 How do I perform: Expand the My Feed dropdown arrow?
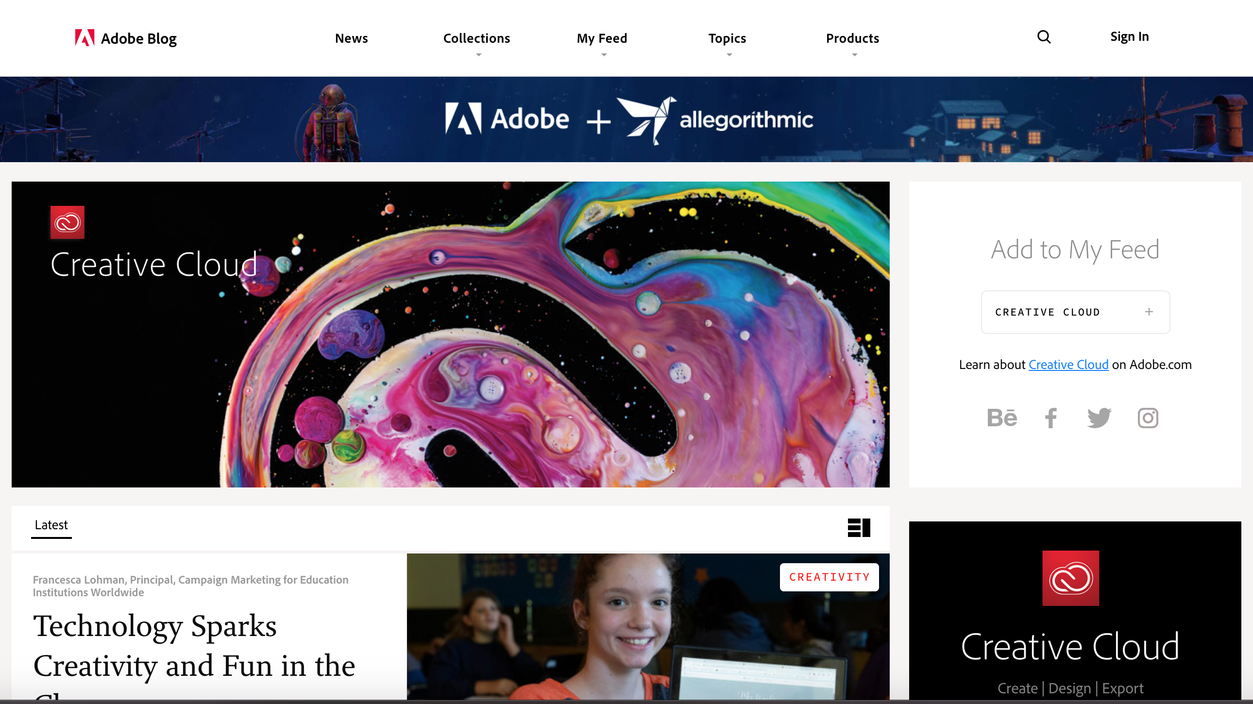coord(604,55)
